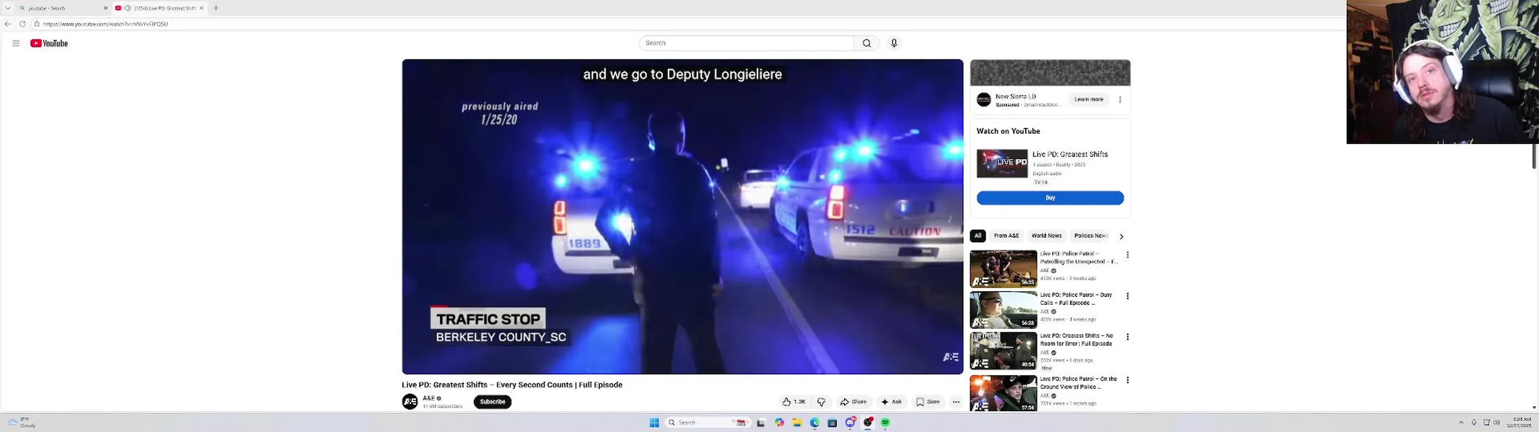This screenshot has width=1539, height=432.
Task: Open Patrolling the Unexpected video thumbnail
Action: tap(1003, 269)
